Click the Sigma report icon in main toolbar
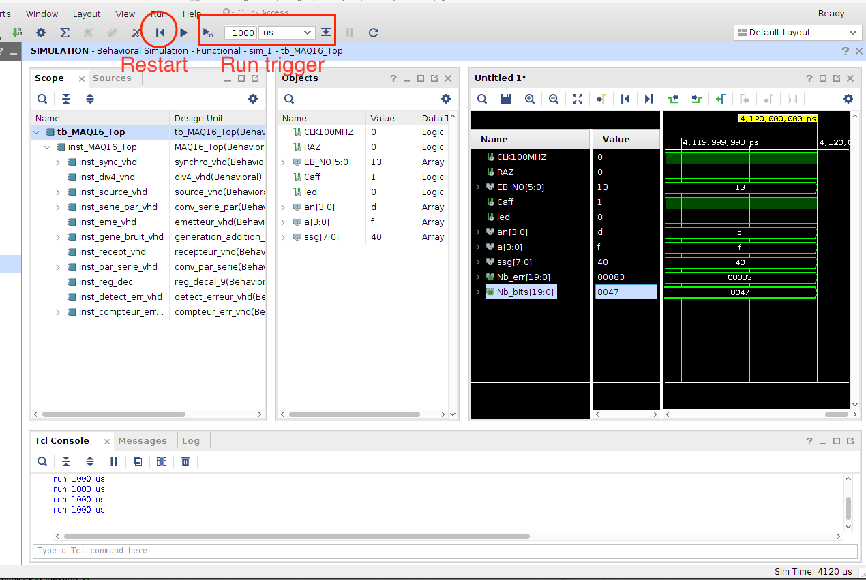Image resolution: width=866 pixels, height=580 pixels. point(65,32)
